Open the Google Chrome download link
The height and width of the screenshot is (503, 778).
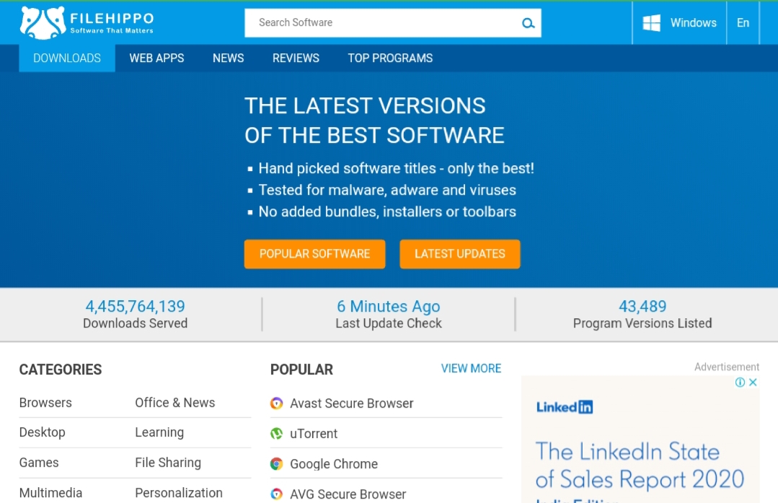coord(334,464)
